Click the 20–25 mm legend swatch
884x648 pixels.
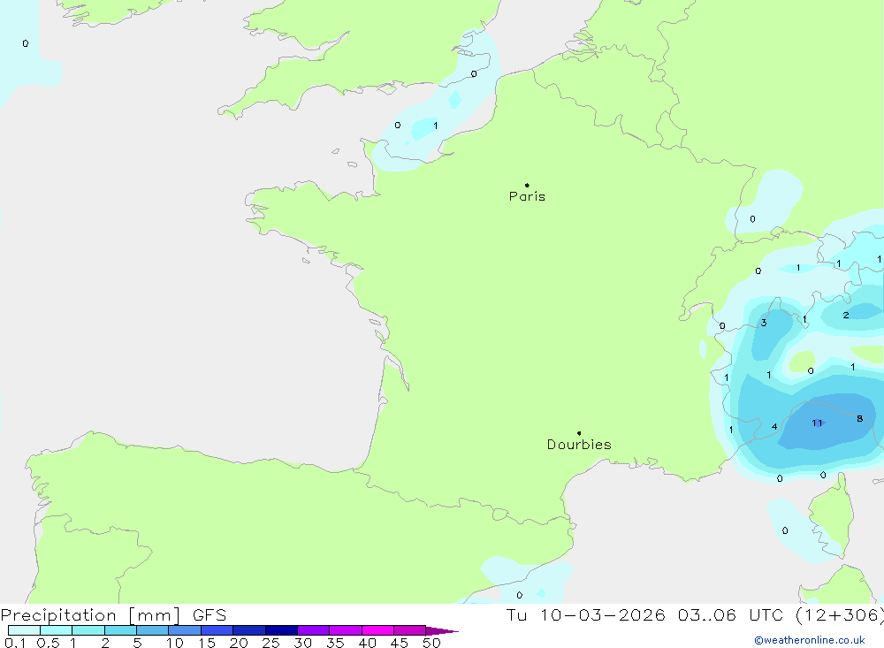(249, 630)
